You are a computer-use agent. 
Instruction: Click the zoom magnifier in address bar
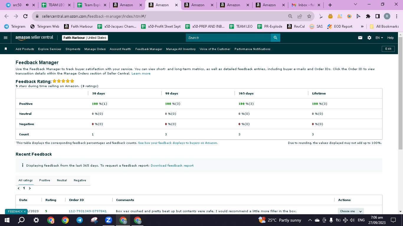[290, 16]
